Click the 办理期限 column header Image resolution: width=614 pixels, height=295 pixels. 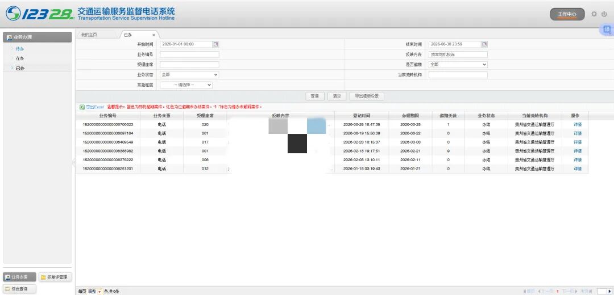click(410, 116)
